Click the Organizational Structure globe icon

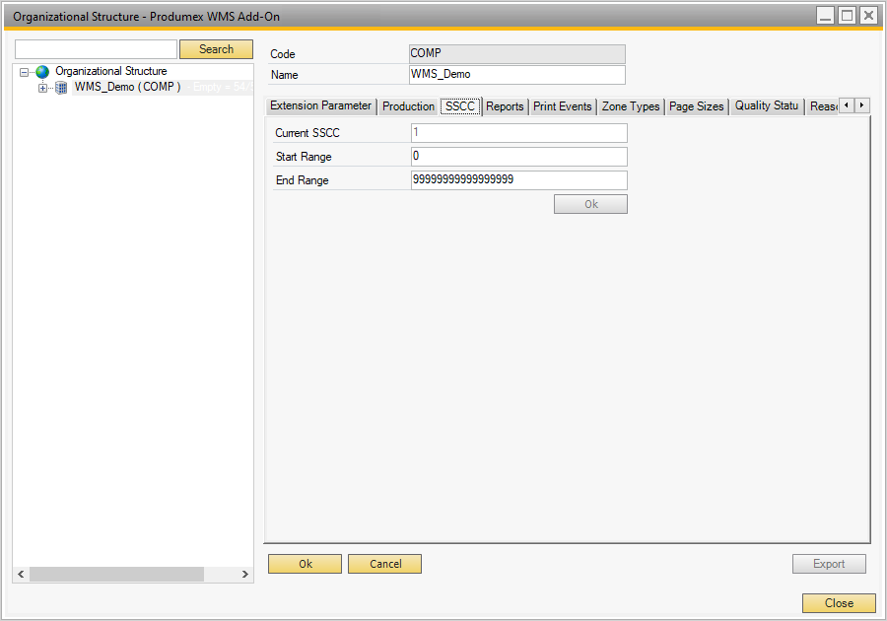coord(42,72)
